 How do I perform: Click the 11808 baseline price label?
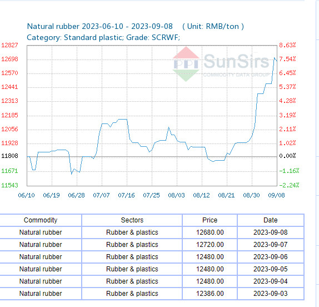click(x=9, y=156)
